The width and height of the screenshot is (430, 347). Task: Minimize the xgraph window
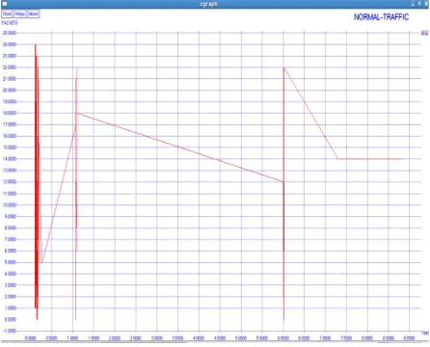click(x=413, y=4)
